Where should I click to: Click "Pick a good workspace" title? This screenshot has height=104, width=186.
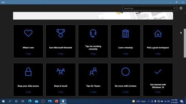click(x=158, y=48)
